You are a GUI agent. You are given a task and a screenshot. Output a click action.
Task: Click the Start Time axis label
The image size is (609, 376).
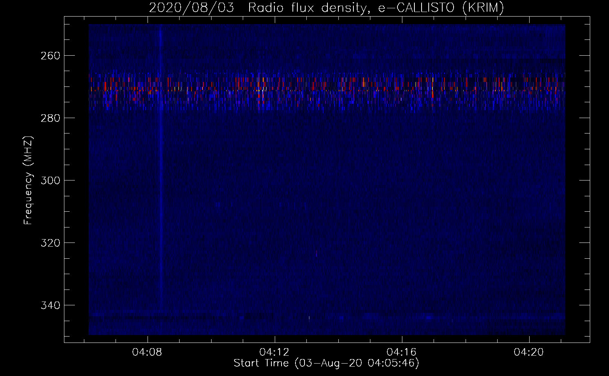(326, 363)
